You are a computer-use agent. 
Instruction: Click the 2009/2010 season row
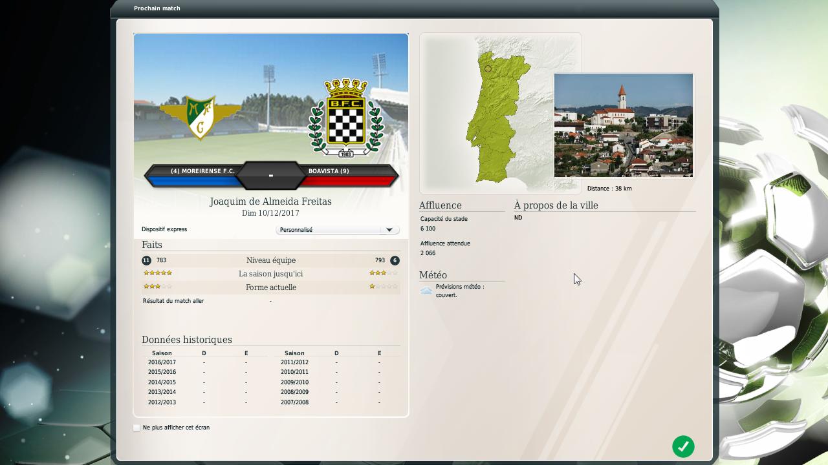(337, 382)
